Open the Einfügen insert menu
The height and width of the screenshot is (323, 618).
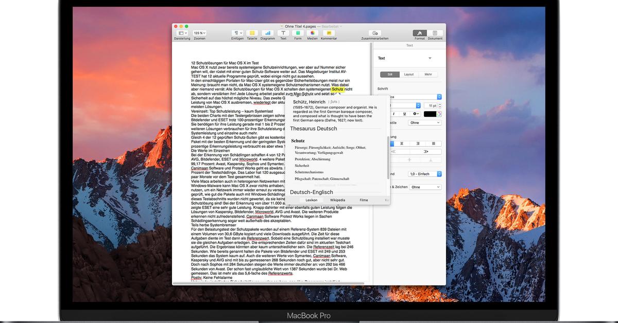pyautogui.click(x=237, y=33)
